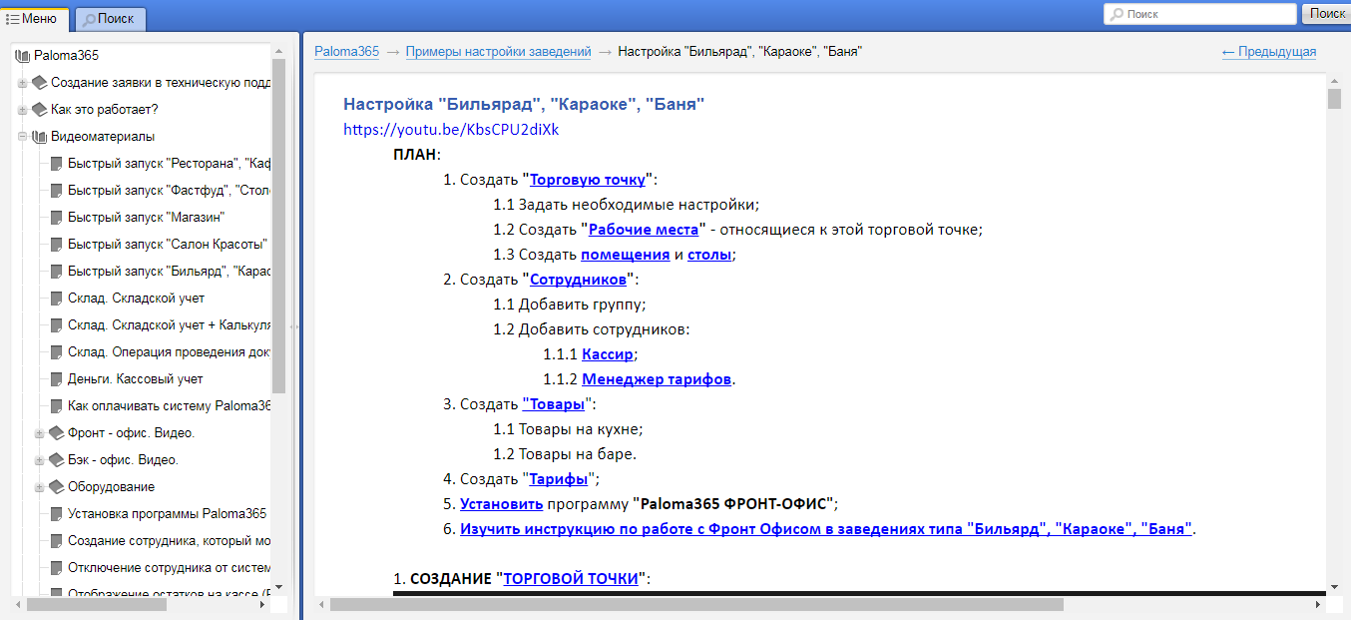Open Деньги. Кассовый учет topic
This screenshot has width=1351, height=620.
(x=136, y=379)
